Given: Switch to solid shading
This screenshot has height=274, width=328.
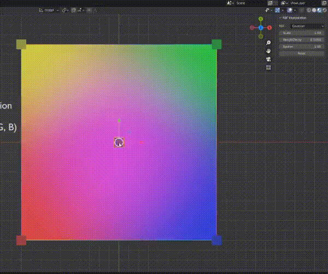Looking at the screenshot, I should [314, 10].
